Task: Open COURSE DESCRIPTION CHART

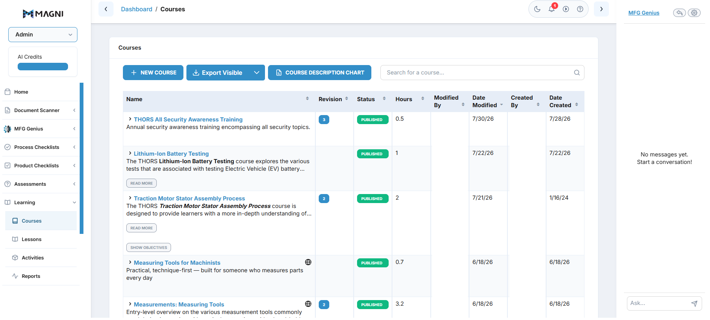Action: pyautogui.click(x=319, y=73)
